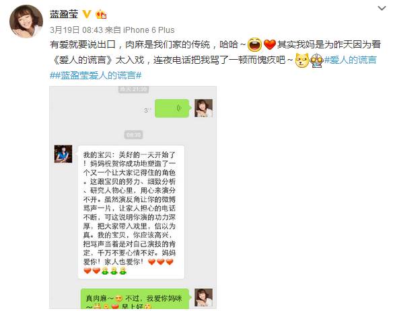Play the green 3-second voice message
393x311 pixels.
click(x=172, y=108)
